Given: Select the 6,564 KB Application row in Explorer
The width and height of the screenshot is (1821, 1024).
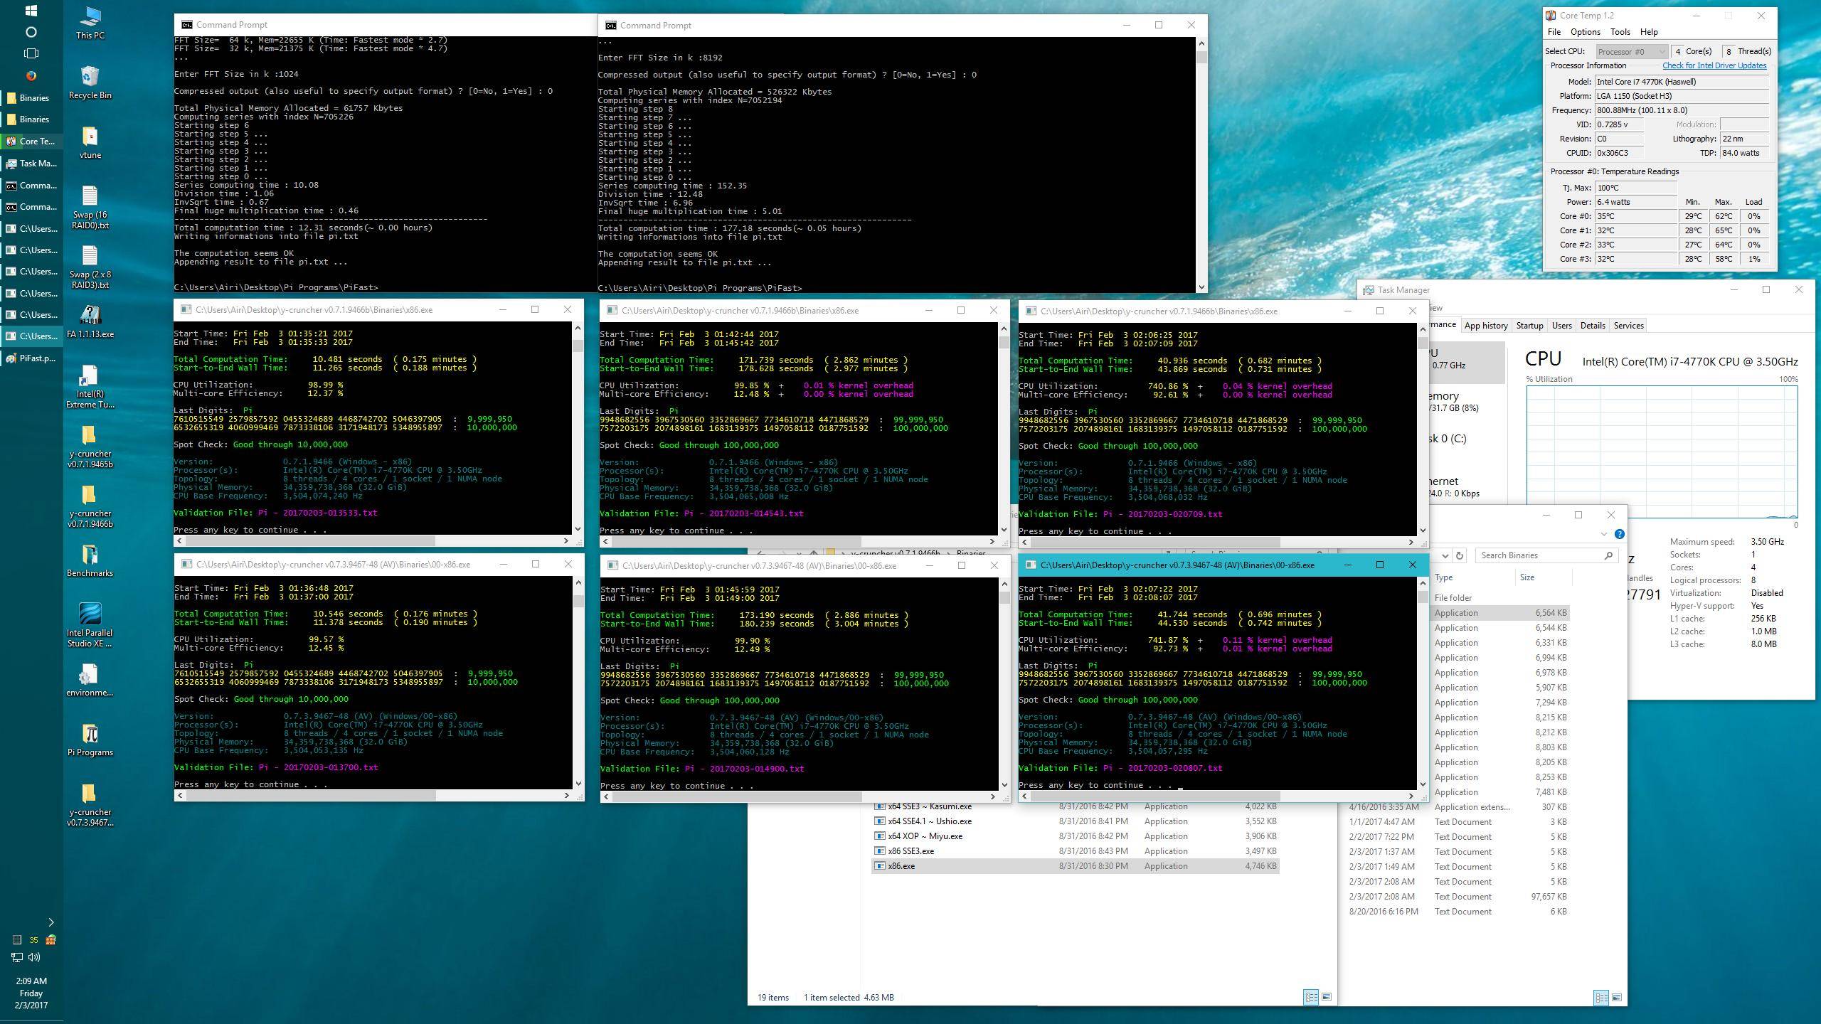Looking at the screenshot, I should click(1499, 613).
